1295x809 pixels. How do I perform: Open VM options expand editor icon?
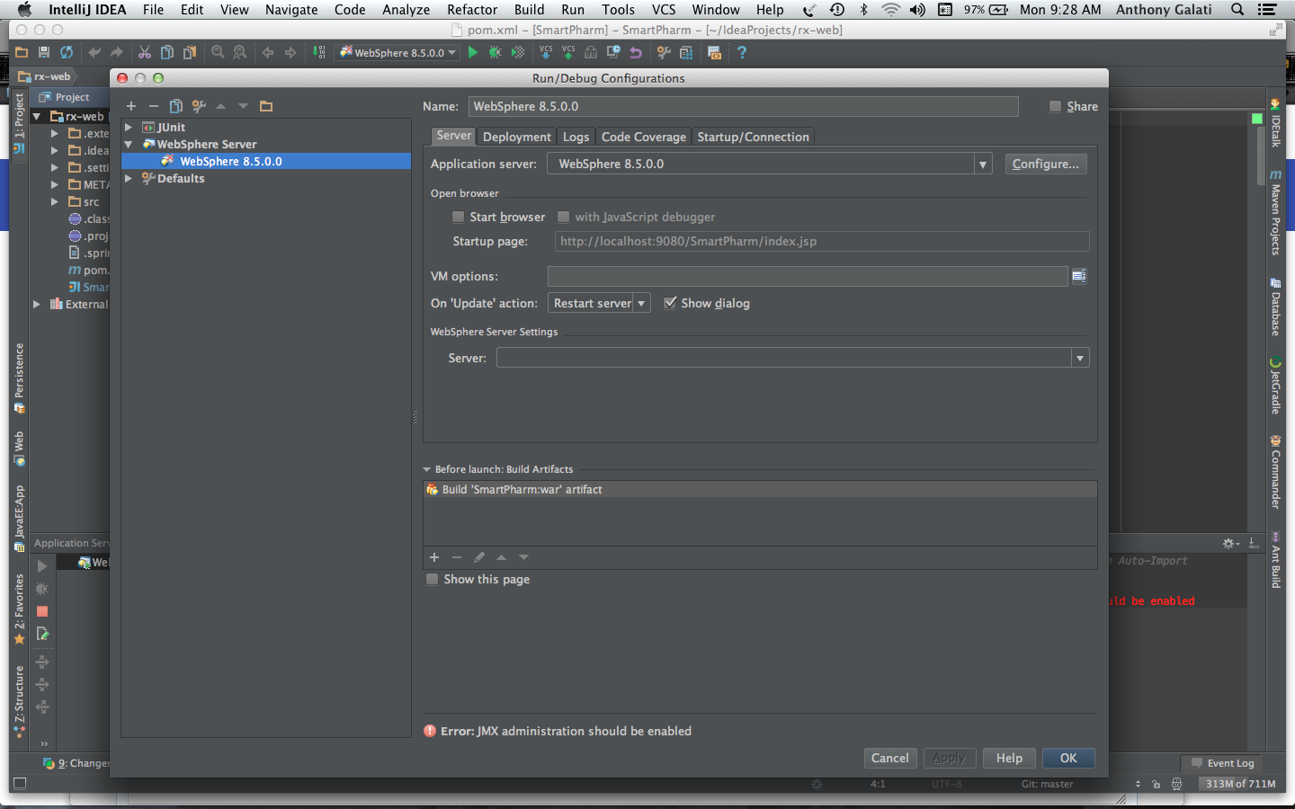tap(1079, 276)
